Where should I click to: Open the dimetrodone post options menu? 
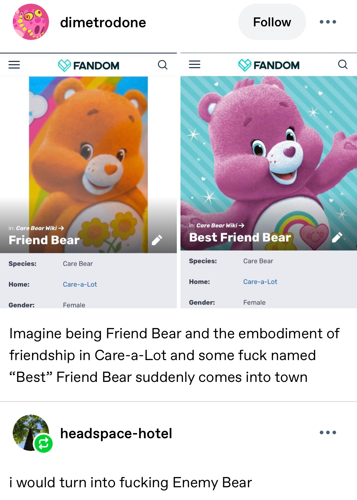(328, 22)
